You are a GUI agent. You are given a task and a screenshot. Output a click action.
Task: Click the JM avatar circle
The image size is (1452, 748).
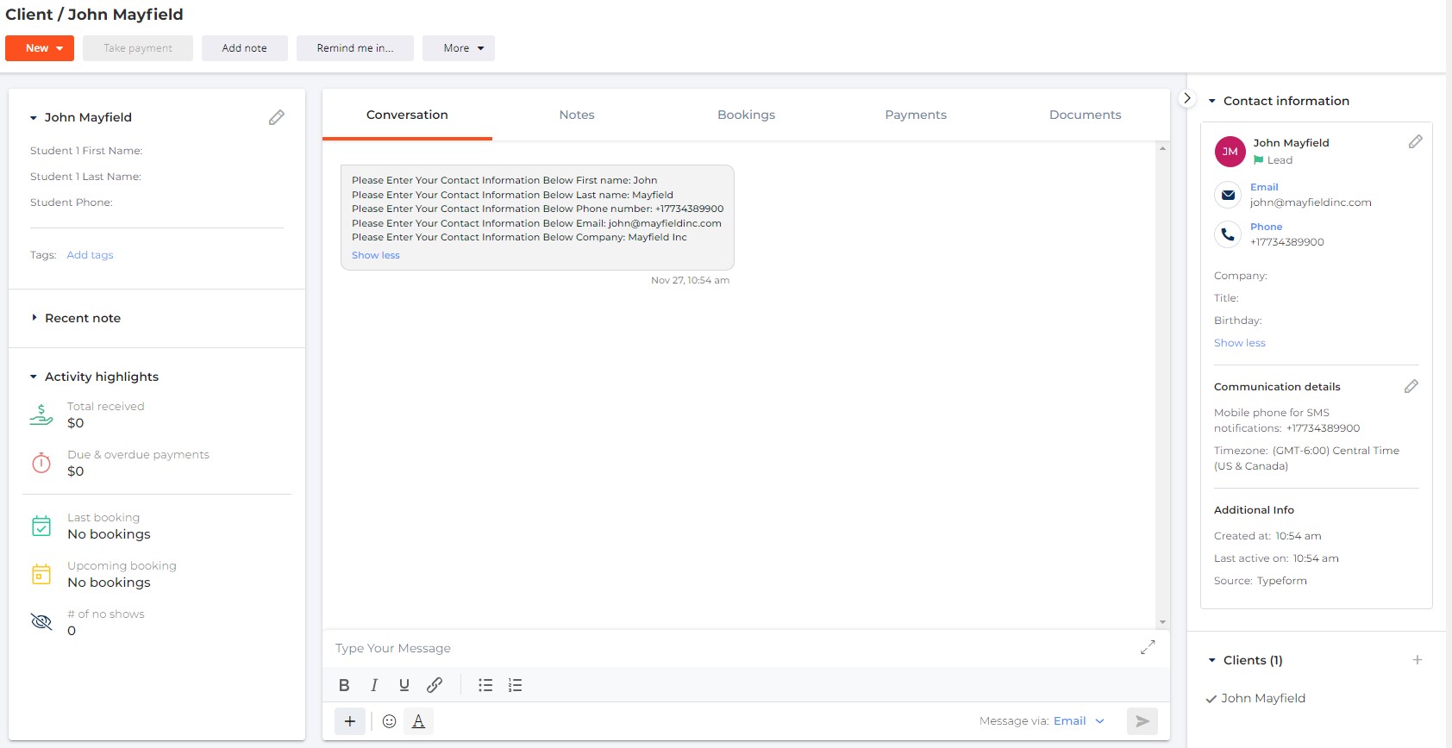(x=1230, y=152)
